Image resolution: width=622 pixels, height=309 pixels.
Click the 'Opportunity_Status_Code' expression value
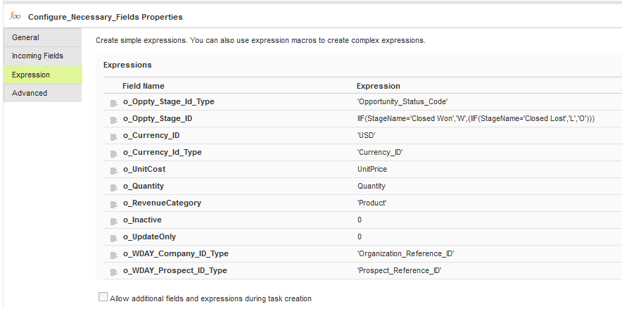[x=402, y=101]
